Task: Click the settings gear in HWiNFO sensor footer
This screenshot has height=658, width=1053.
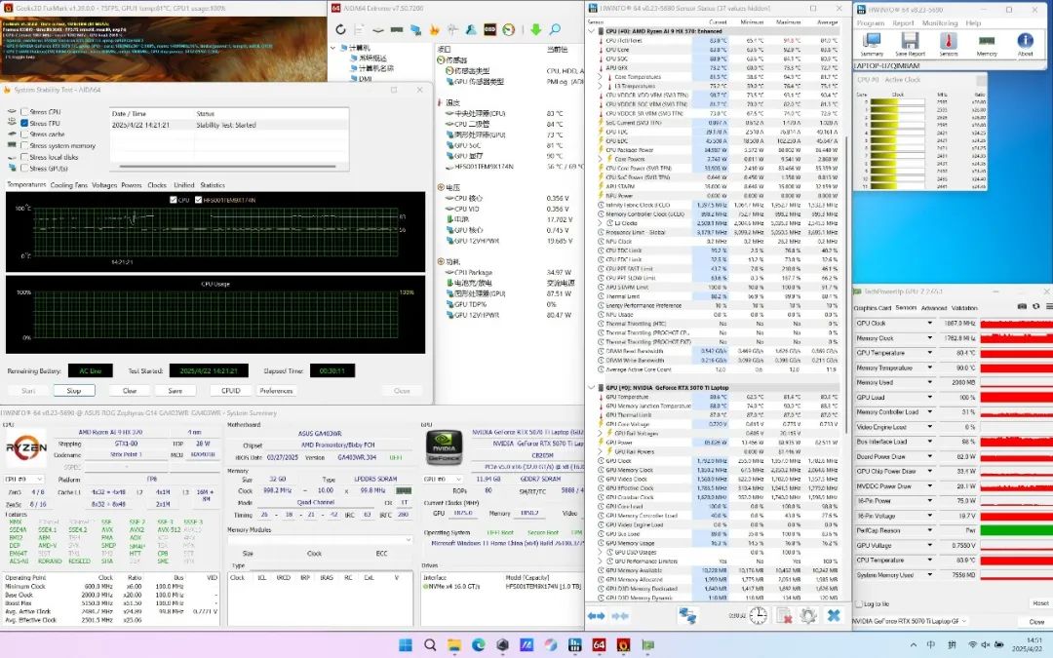Action: [808, 615]
